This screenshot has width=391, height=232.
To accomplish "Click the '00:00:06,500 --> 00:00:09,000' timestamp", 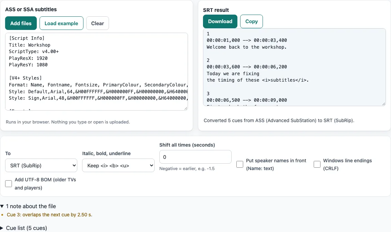I will point(247,100).
